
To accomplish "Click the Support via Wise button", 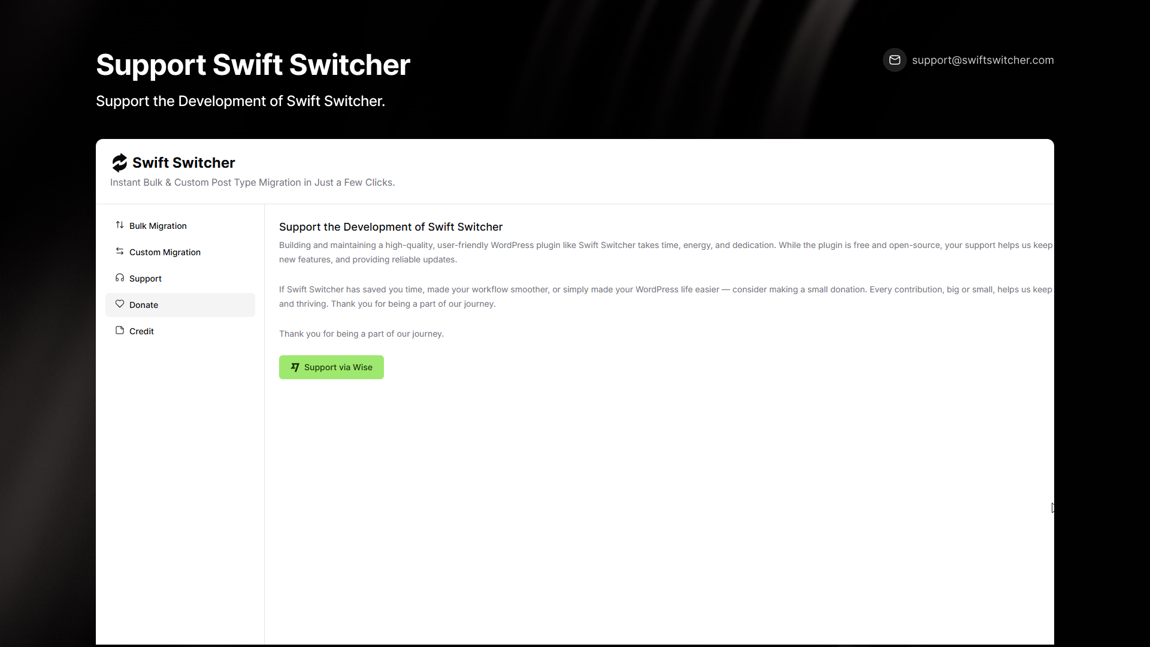I will click(x=331, y=367).
